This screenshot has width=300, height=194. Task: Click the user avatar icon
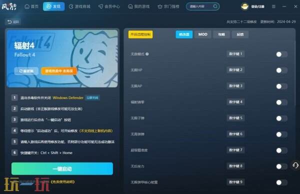pyautogui.click(x=244, y=6)
